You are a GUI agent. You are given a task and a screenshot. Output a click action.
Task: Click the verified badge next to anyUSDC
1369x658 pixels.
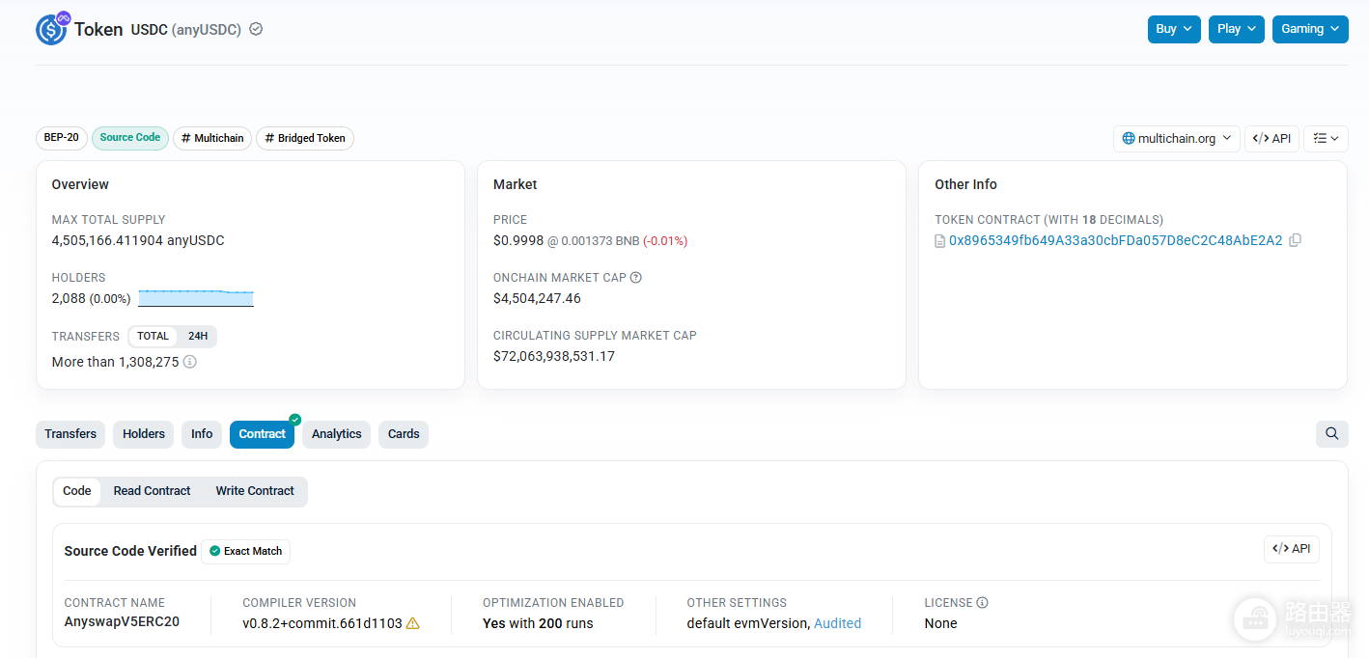[256, 29]
